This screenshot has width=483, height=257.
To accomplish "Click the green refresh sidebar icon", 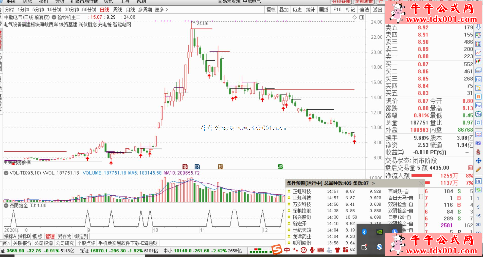I will pyautogui.click(x=478, y=190).
